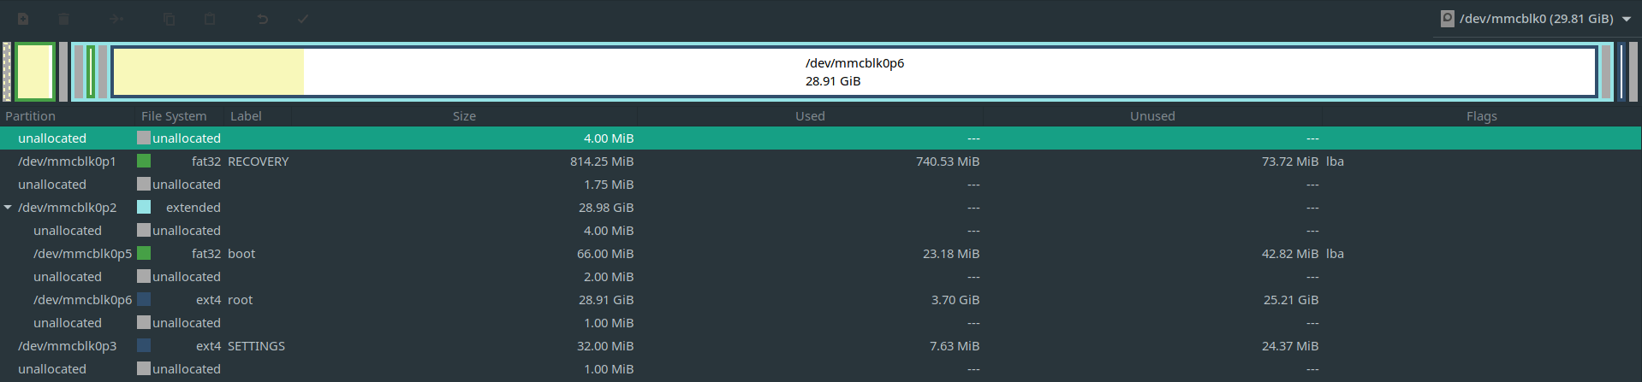
Task: Select the 1.75 MiB unallocated row
Action: pos(821,185)
